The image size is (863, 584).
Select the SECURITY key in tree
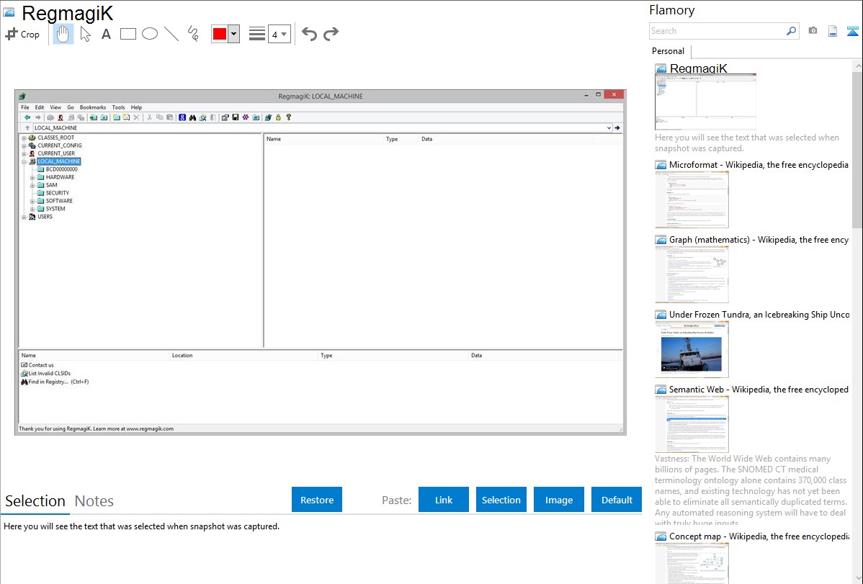point(57,193)
